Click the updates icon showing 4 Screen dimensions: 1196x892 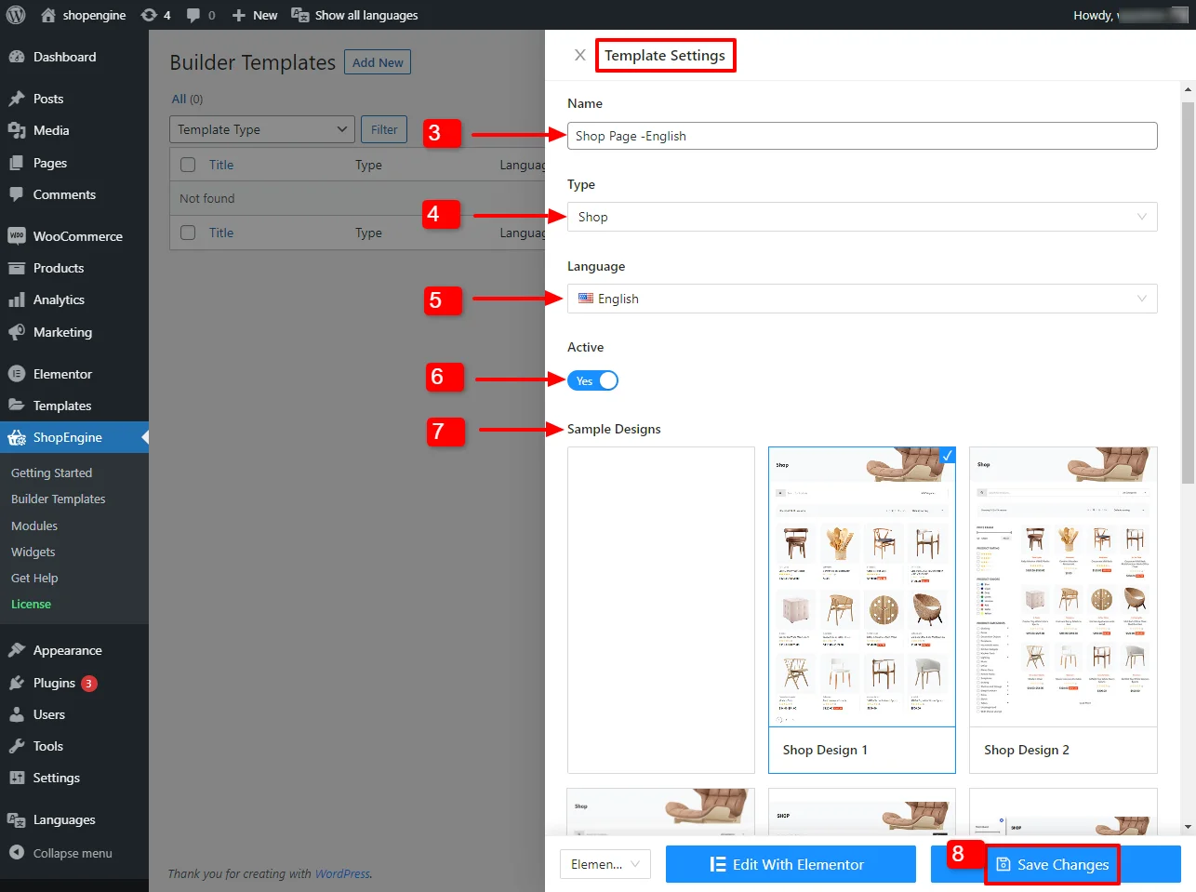click(149, 15)
